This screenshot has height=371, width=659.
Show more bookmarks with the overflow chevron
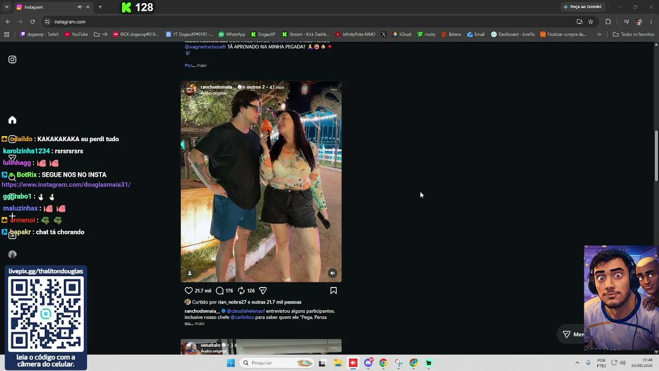coord(599,35)
